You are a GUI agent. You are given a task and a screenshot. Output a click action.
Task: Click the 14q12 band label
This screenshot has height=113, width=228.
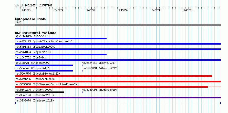tap(19, 22)
